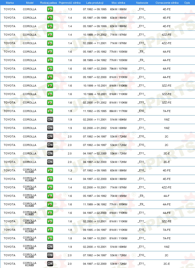This screenshot has width=195, height=268.
Task: Click the Model column header
Action: pyautogui.click(x=30, y=3)
